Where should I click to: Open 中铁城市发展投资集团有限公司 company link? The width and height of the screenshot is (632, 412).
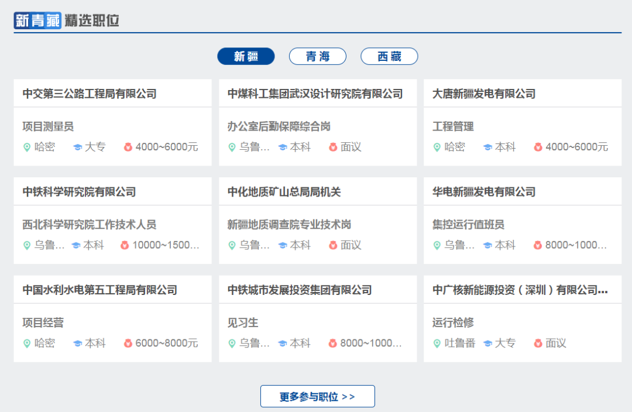tap(300, 290)
